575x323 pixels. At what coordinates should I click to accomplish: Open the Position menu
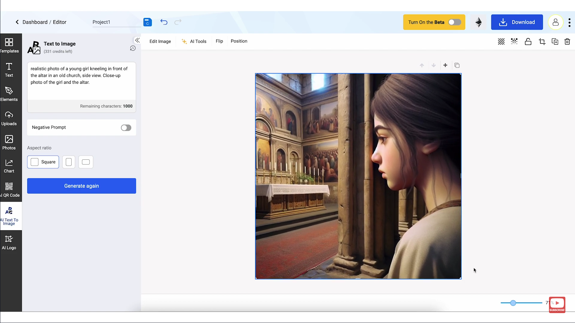point(239,41)
